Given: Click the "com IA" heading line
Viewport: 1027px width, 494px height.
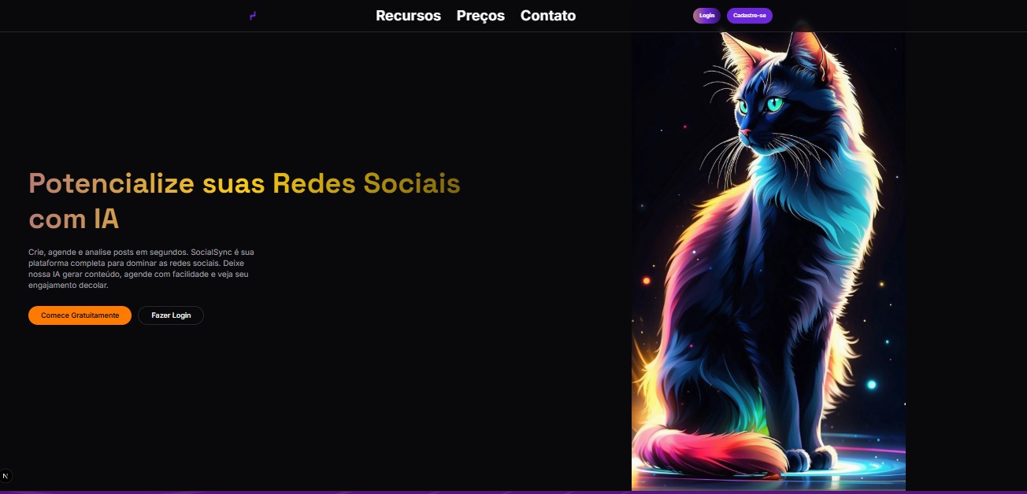Looking at the screenshot, I should click(x=74, y=219).
